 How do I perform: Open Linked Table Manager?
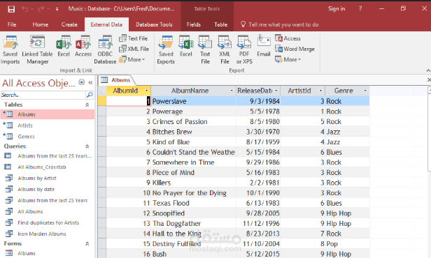tap(37, 50)
